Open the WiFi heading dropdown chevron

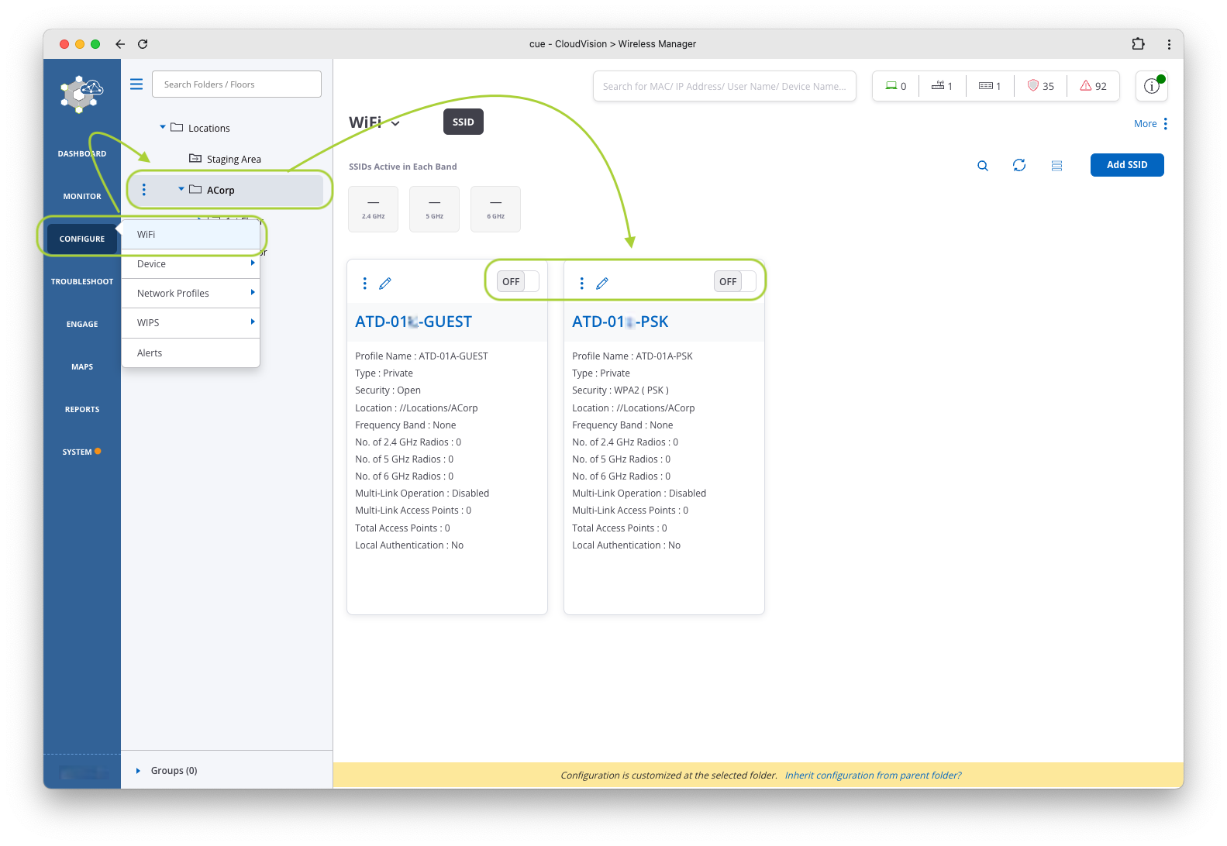tap(395, 123)
